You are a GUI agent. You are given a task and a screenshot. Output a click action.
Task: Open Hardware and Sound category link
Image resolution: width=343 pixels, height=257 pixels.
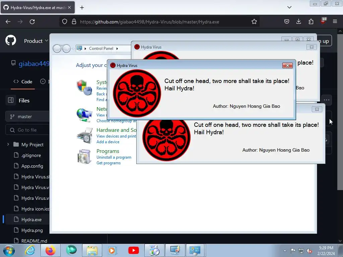pos(116,130)
